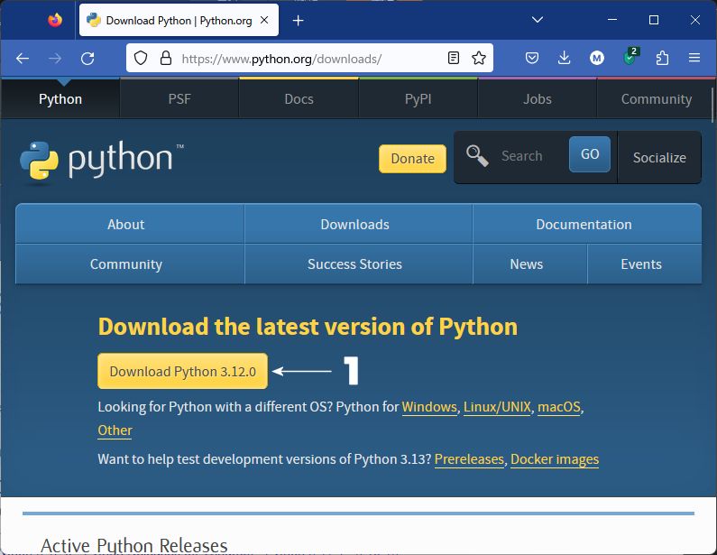Toggle reader view icon in address bar

click(x=453, y=58)
